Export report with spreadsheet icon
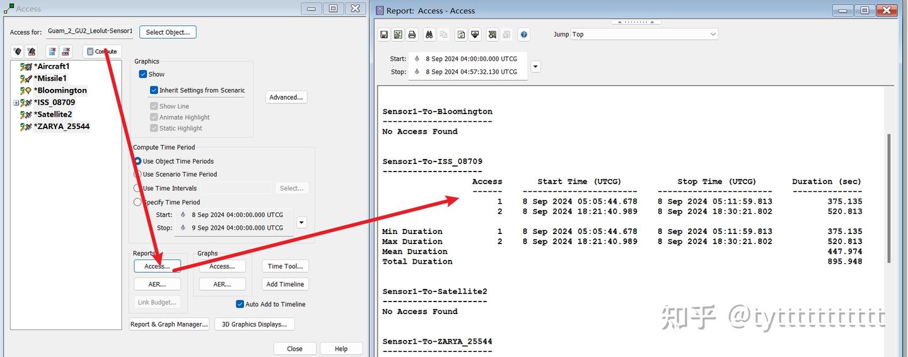The width and height of the screenshot is (908, 357). coord(398,35)
